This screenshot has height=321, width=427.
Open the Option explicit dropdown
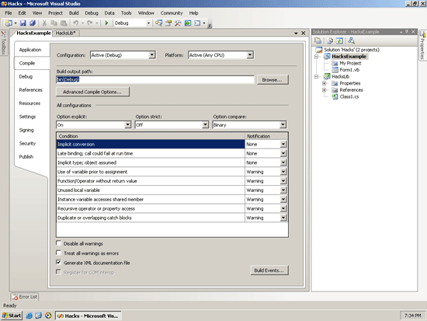[x=128, y=124]
